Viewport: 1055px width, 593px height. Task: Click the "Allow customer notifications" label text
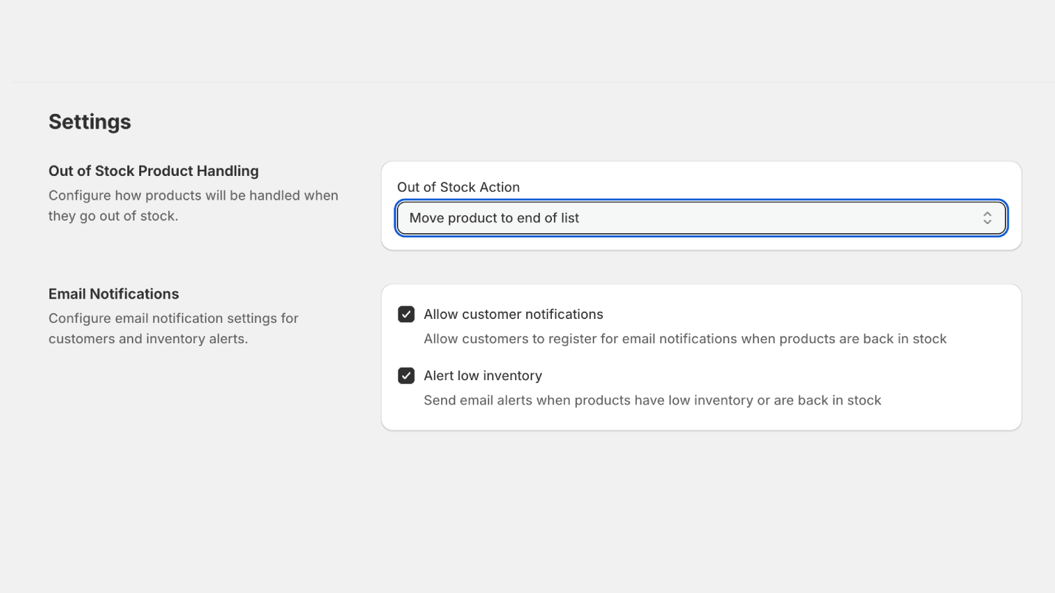coord(513,314)
